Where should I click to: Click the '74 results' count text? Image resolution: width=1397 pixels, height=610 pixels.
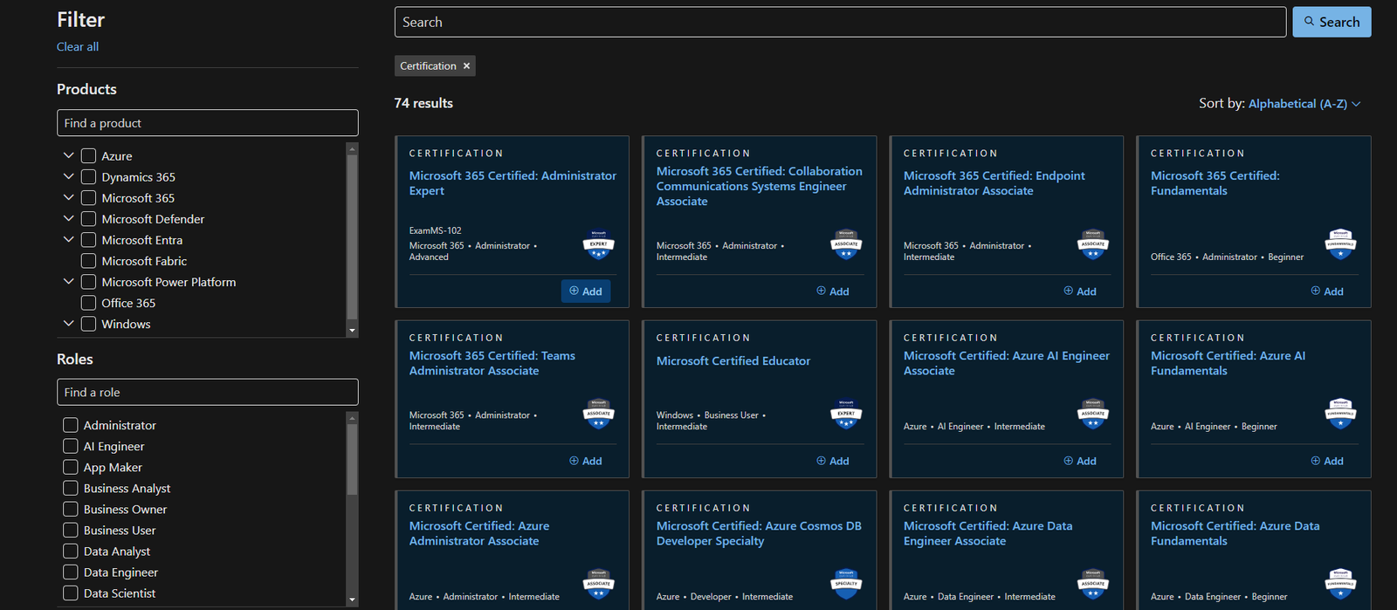click(423, 103)
